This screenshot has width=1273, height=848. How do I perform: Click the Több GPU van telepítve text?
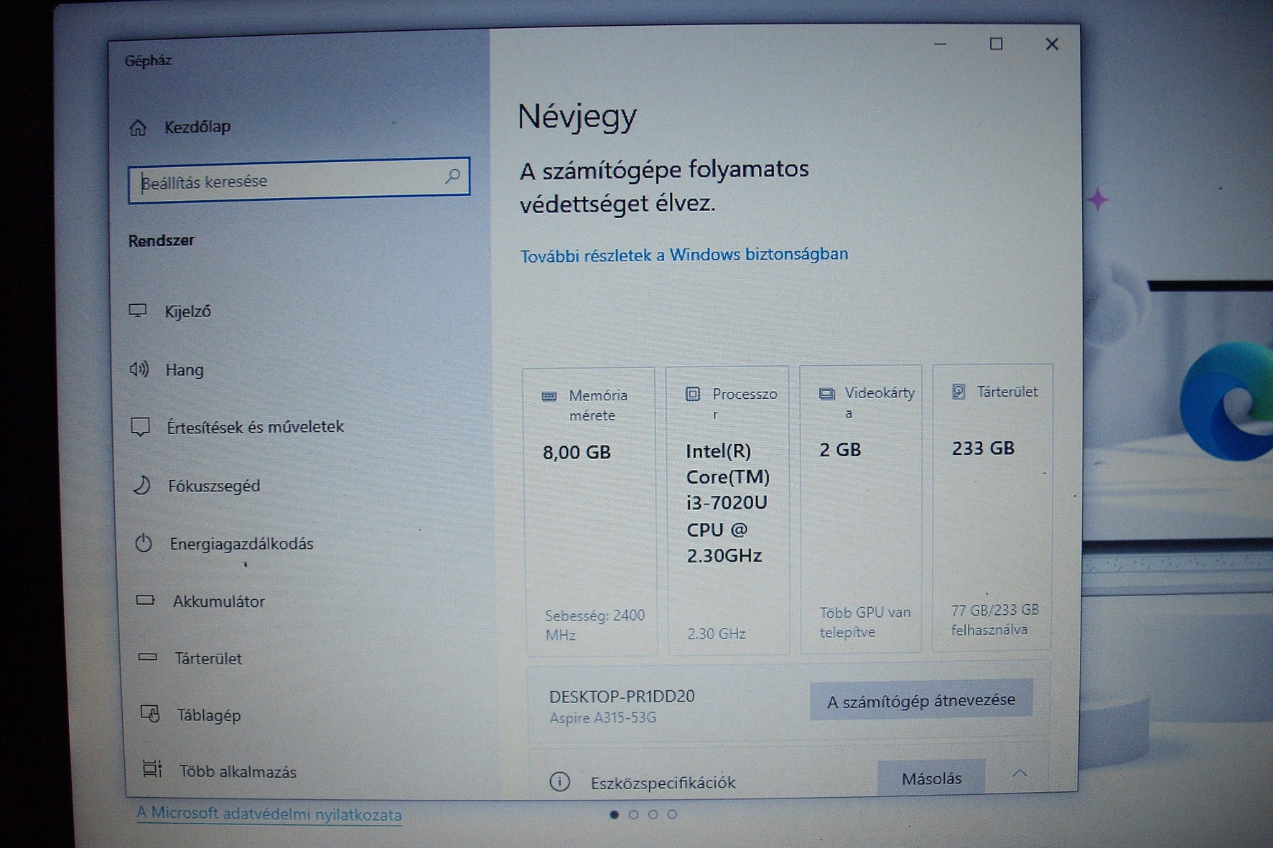coord(865,622)
